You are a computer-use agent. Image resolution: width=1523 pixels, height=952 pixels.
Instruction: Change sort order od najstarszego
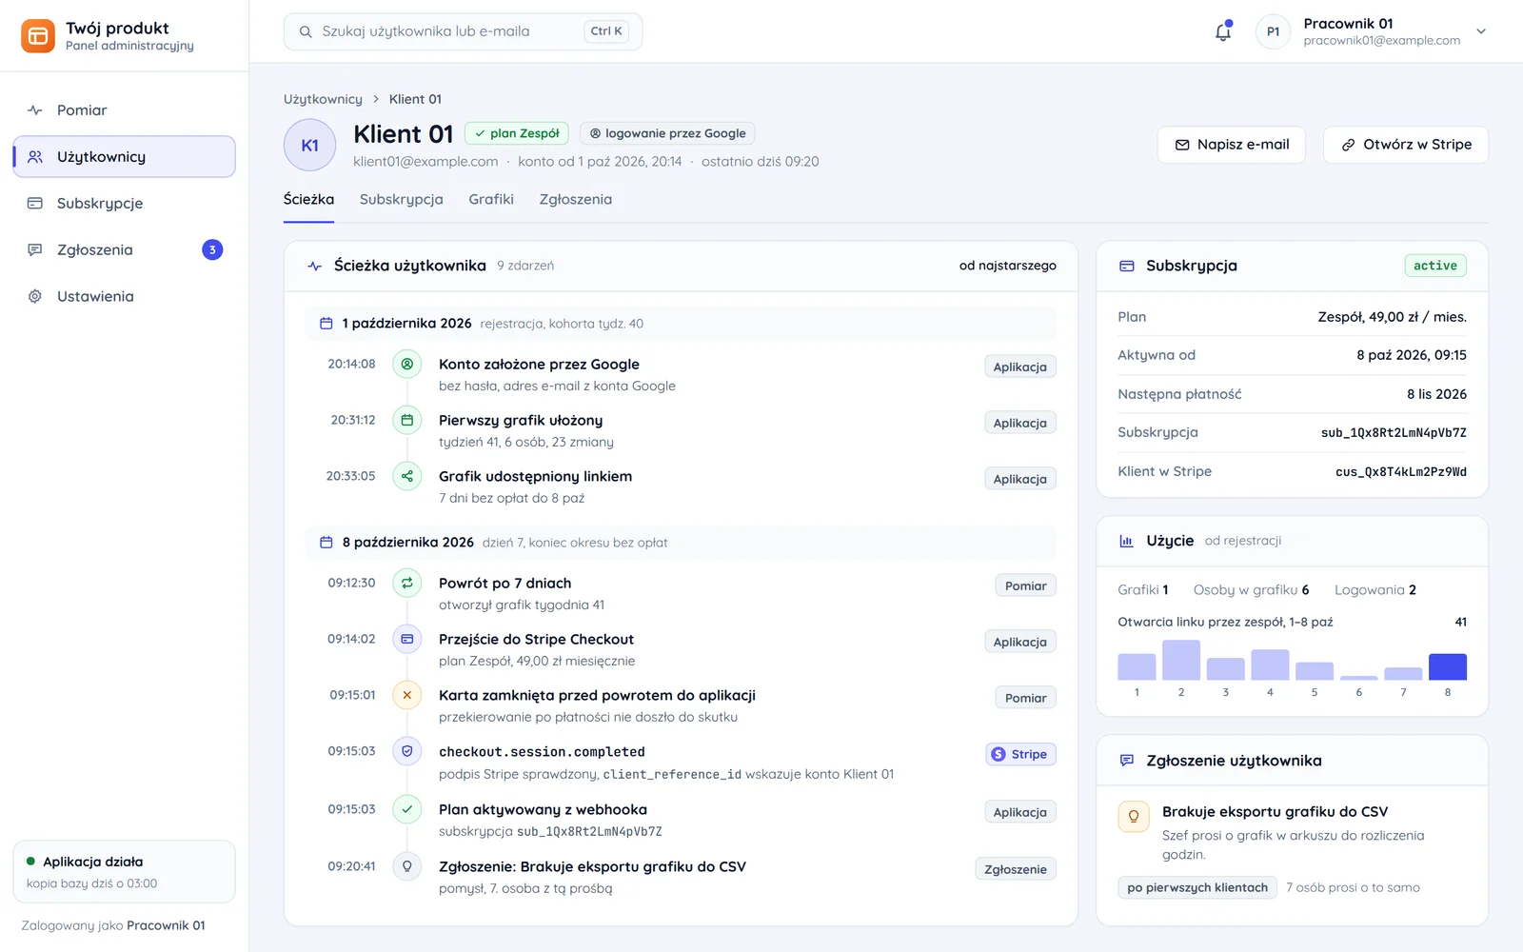[1007, 266]
